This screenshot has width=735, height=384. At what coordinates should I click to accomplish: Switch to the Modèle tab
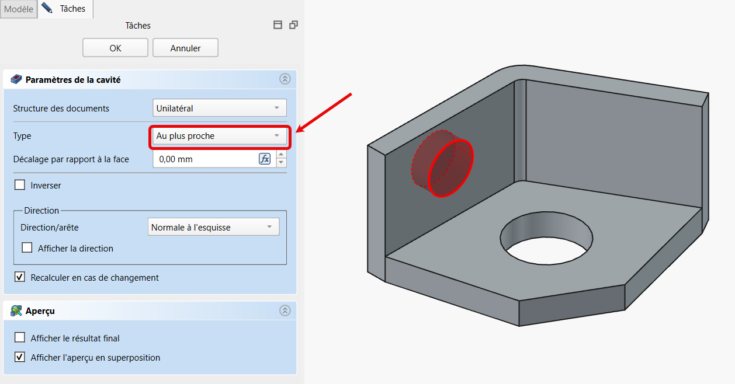pyautogui.click(x=19, y=9)
